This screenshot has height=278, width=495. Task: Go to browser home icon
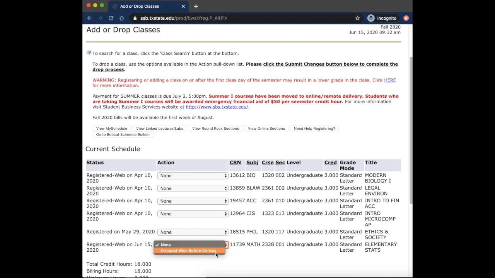point(121,18)
